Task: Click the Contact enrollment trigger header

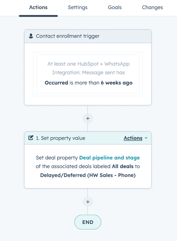Action: pyautogui.click(x=88, y=36)
